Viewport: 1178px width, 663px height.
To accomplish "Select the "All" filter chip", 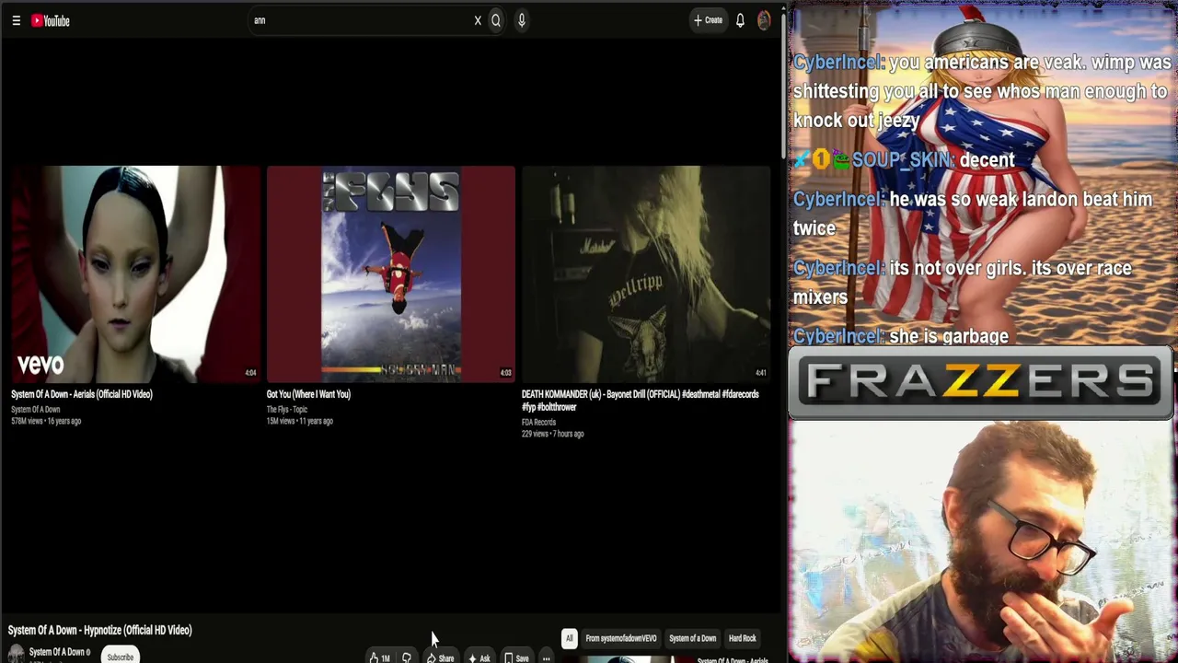I will pos(569,638).
